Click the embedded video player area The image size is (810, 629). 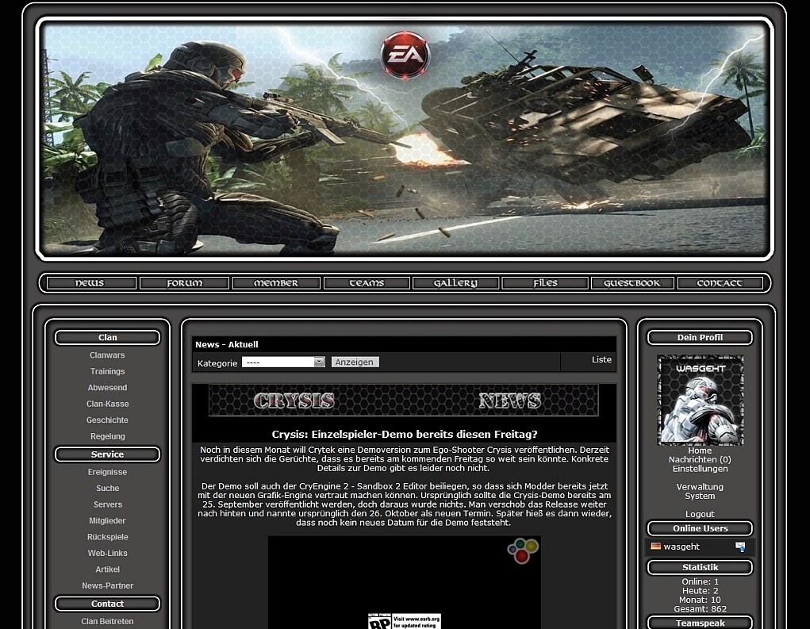[405, 582]
